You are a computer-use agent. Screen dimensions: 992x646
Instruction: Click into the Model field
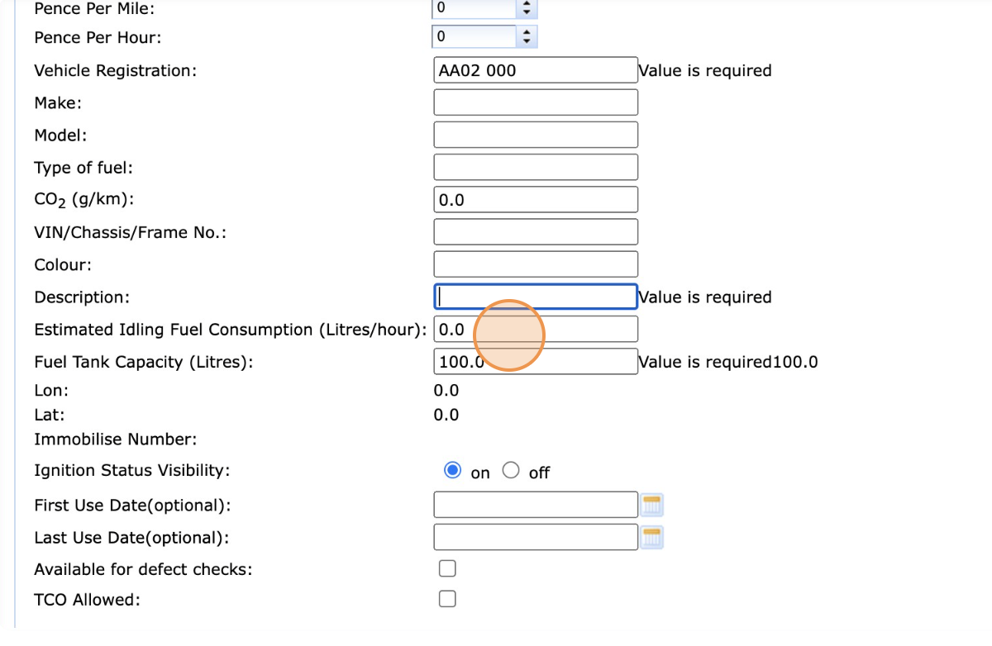(535, 135)
